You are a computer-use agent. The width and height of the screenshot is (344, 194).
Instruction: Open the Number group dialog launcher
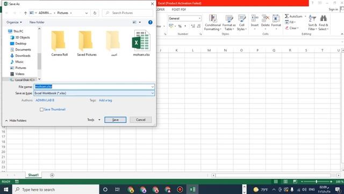[x=200, y=34]
